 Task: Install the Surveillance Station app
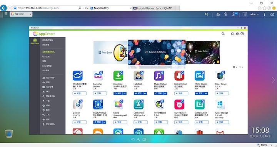tap(181, 122)
